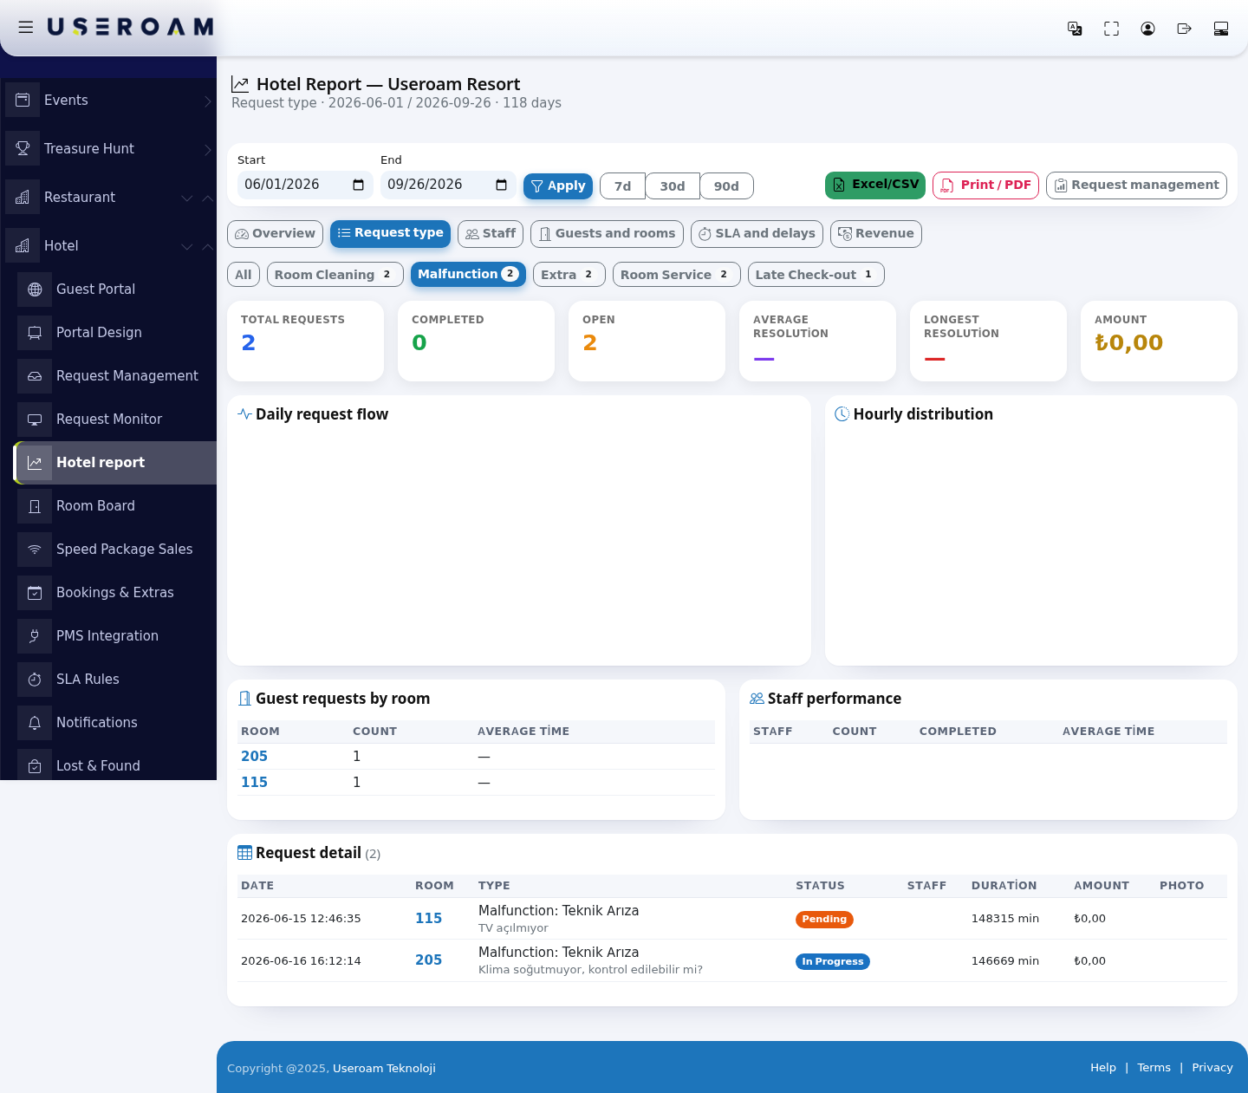Click the language translate icon
The height and width of the screenshot is (1093, 1248).
(x=1075, y=29)
